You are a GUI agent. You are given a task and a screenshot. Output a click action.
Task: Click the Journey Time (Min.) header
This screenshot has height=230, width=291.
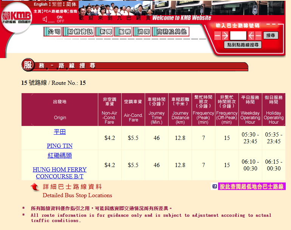click(156, 110)
